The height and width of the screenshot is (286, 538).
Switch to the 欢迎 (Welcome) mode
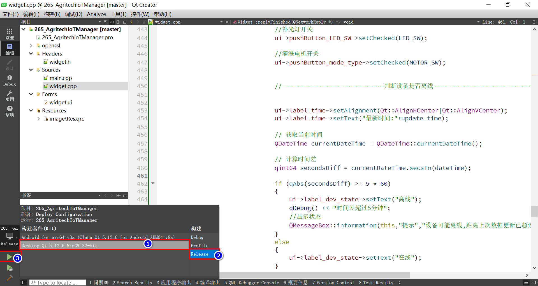(10, 34)
